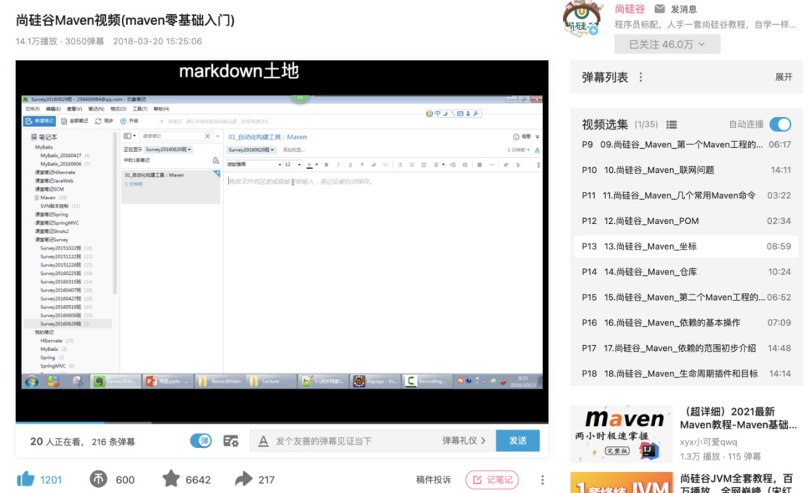Open Evernote 文件(F) menu in video
Screen dimensions: 812x493
[x=32, y=109]
